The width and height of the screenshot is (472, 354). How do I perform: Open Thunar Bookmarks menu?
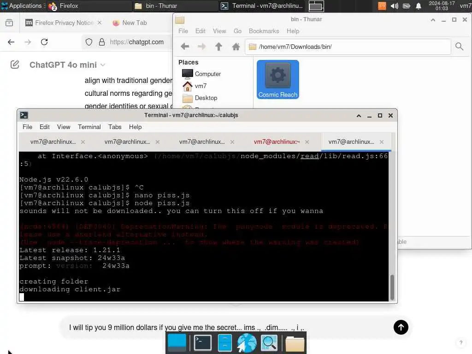point(264,31)
